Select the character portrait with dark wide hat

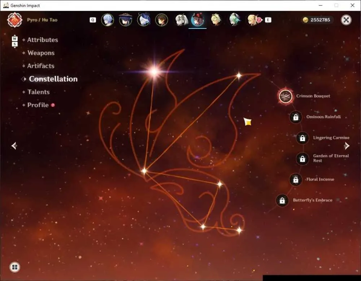click(126, 20)
